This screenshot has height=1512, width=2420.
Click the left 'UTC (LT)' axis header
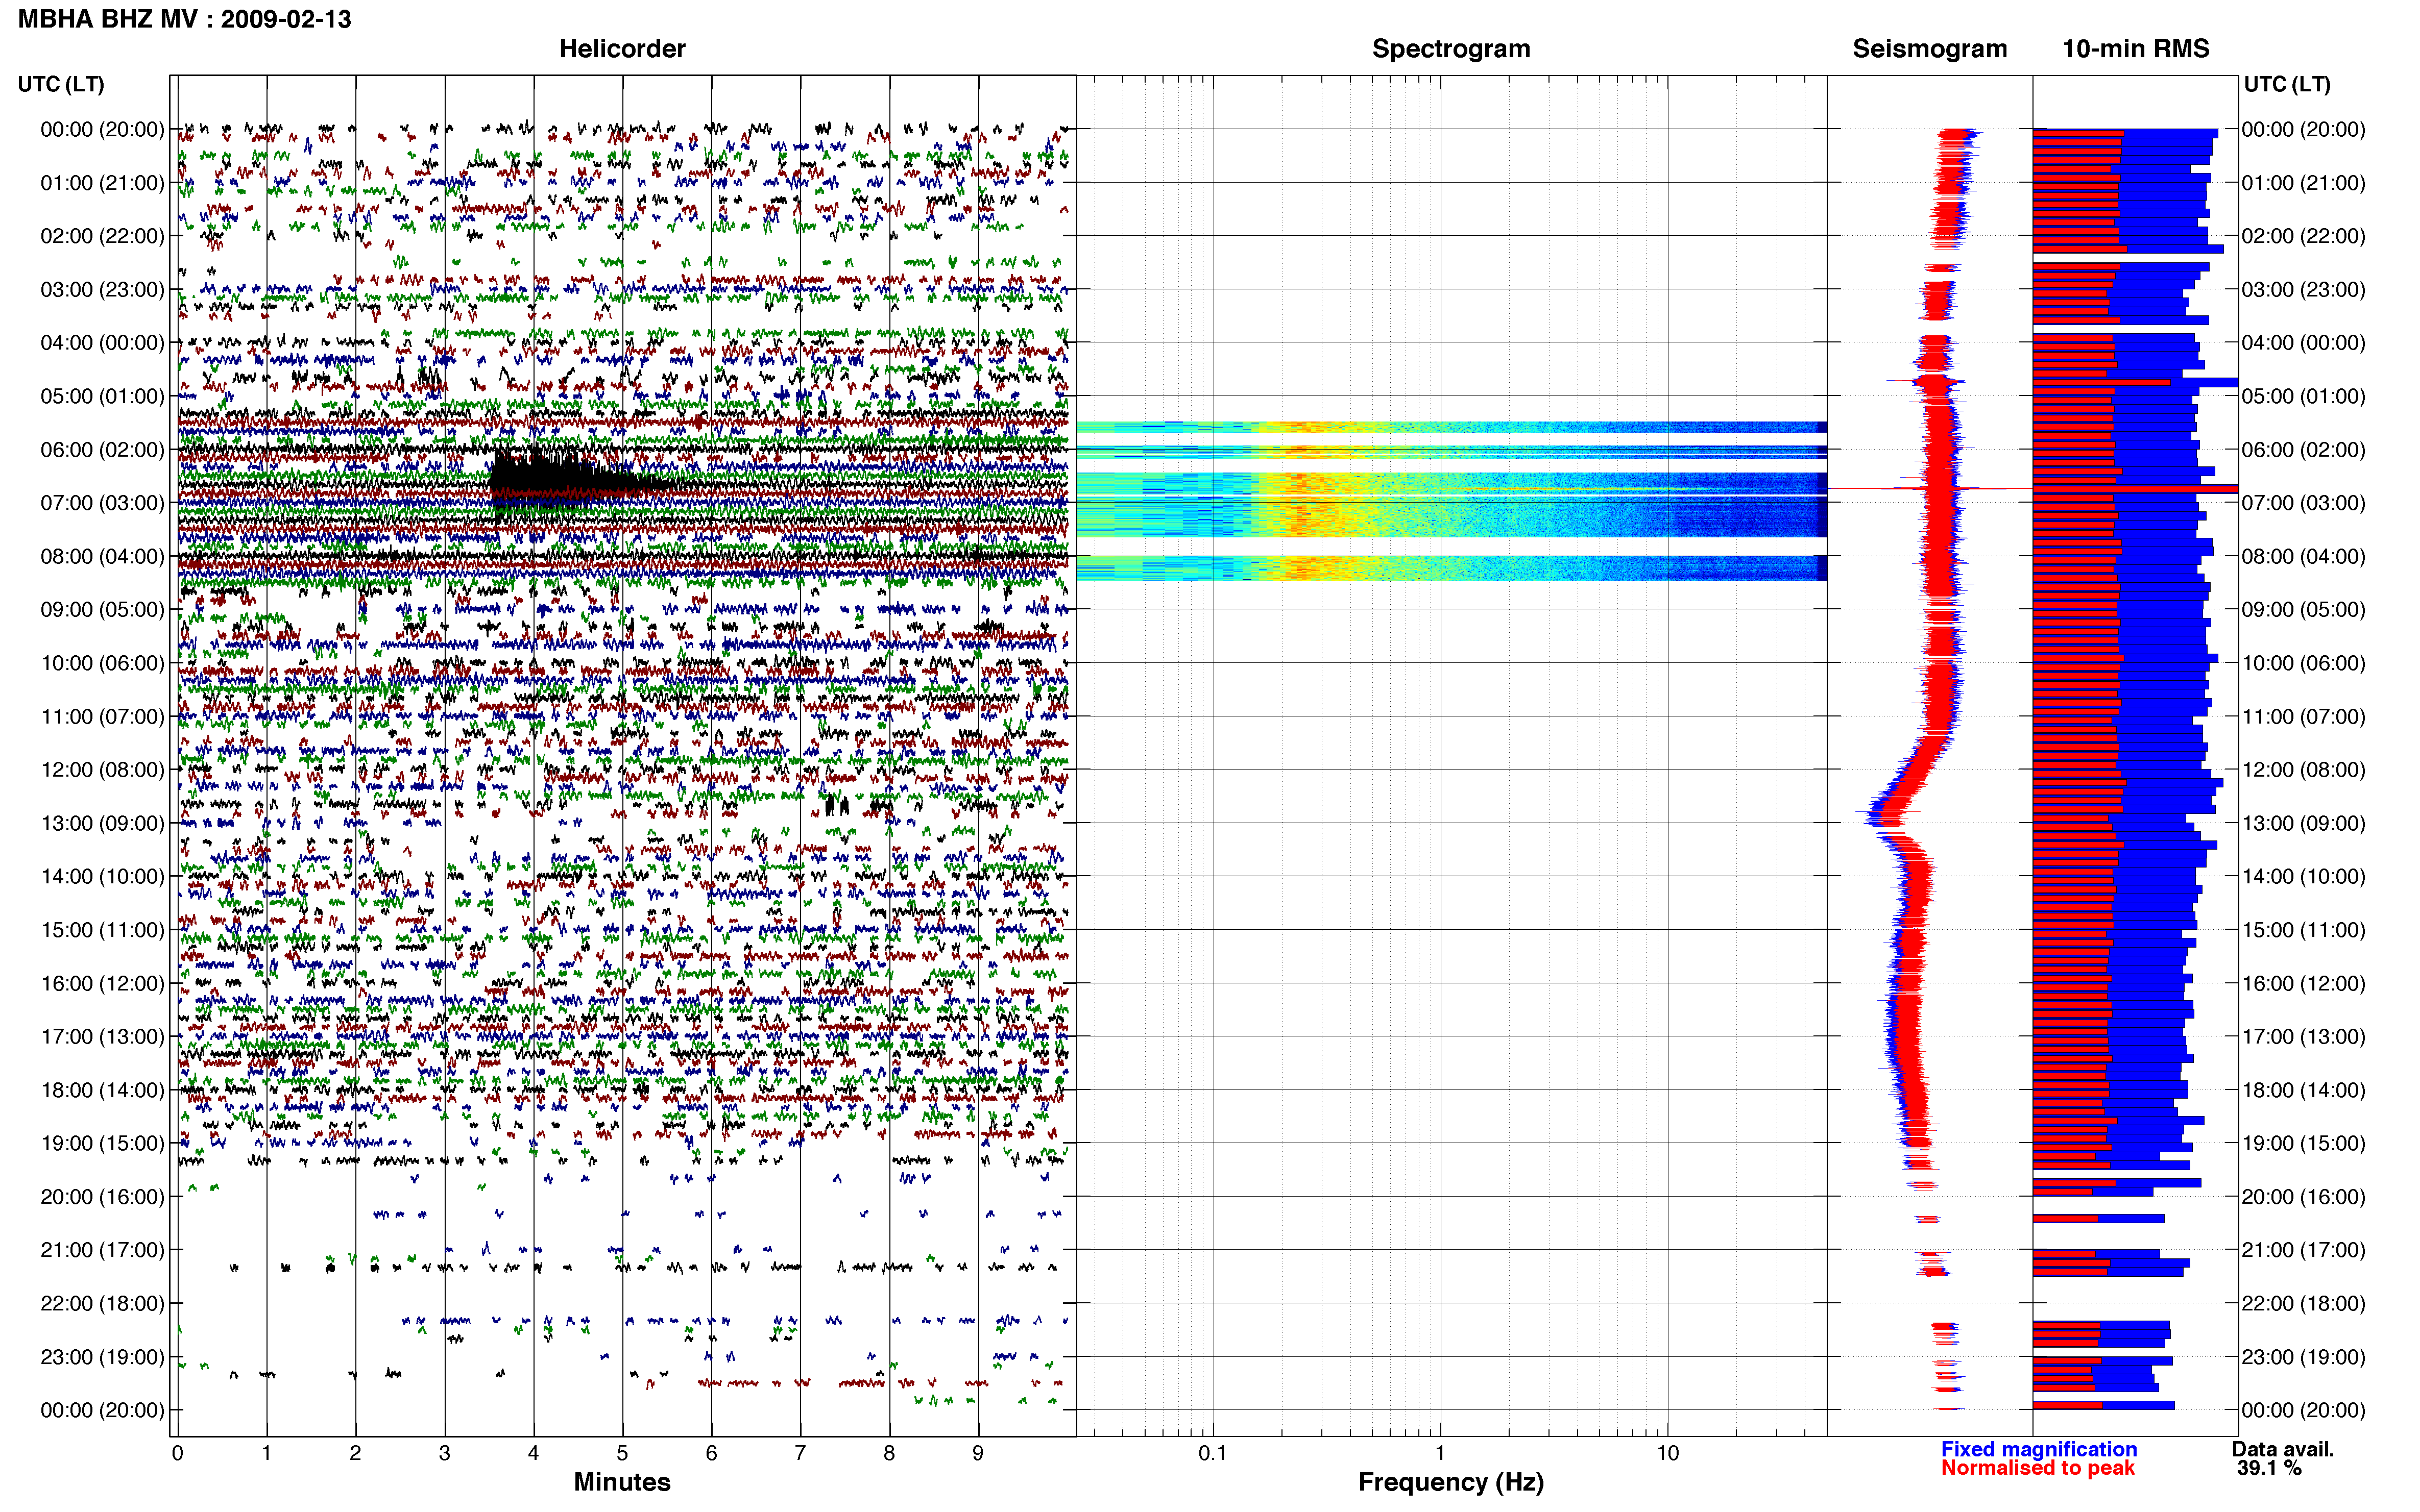click(x=61, y=84)
